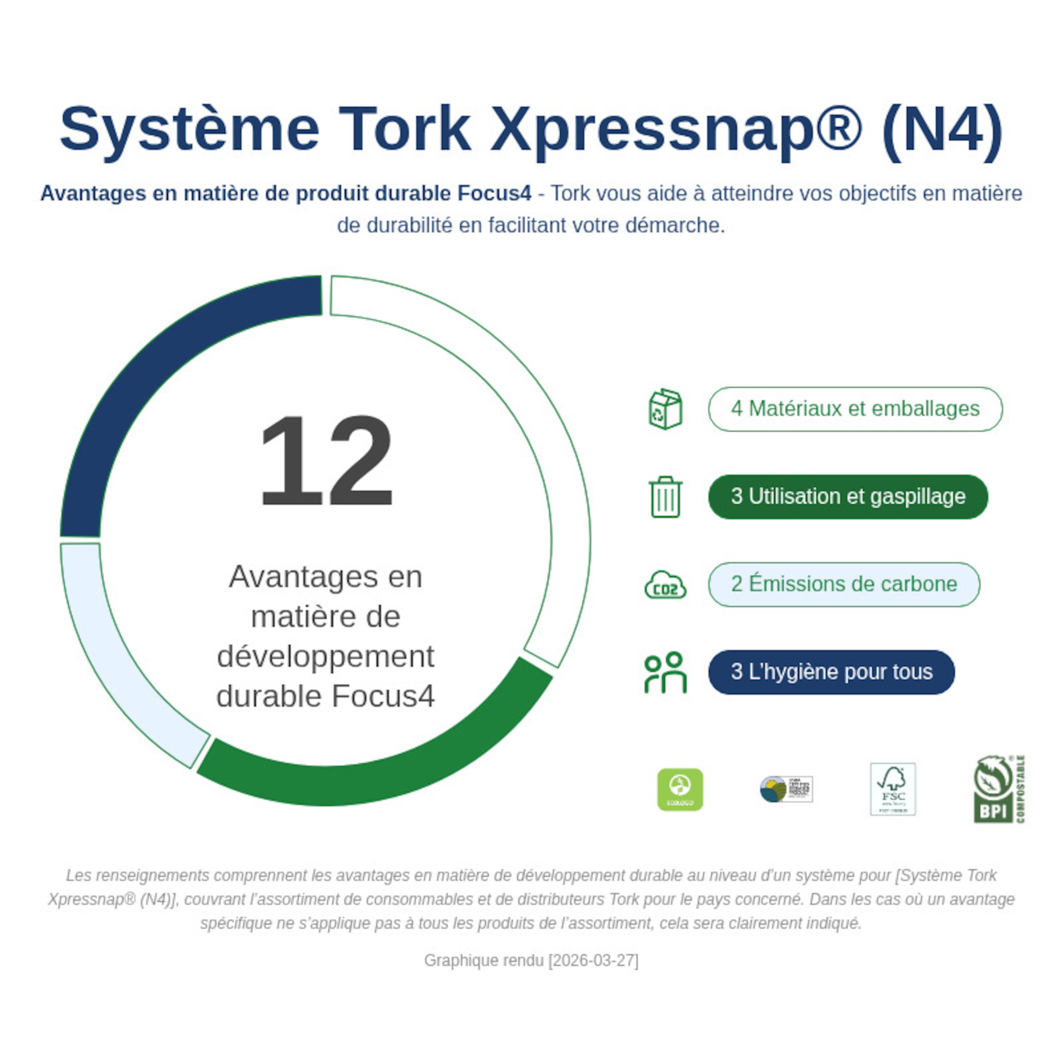Select the '3 Utilisation et gaspillage' pill
The image size is (1063, 1063).
point(848,497)
